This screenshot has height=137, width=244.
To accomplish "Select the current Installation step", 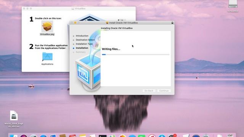I will tap(82, 48).
